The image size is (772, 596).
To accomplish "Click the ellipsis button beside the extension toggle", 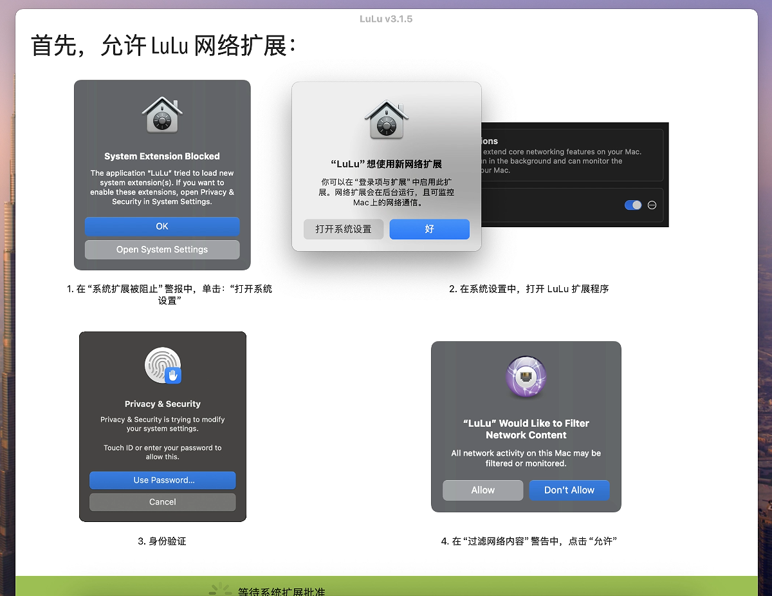I will (652, 205).
